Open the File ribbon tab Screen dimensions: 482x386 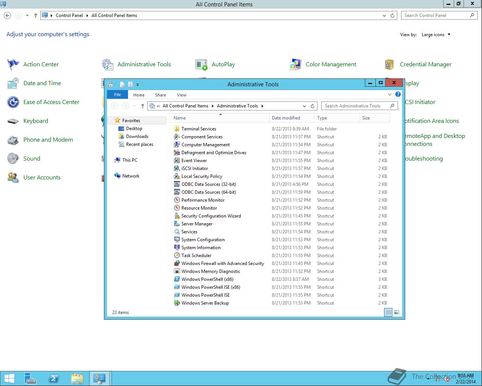point(117,95)
